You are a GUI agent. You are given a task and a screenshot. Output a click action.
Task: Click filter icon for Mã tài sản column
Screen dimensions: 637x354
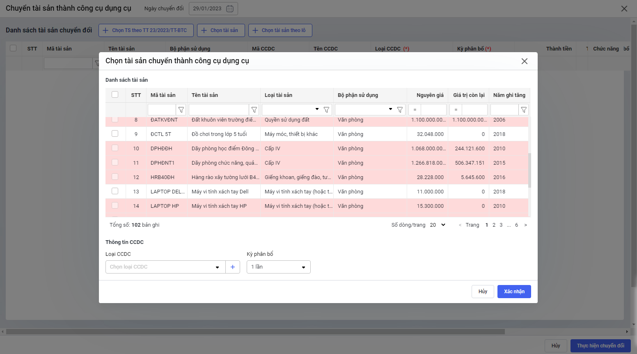click(x=181, y=110)
